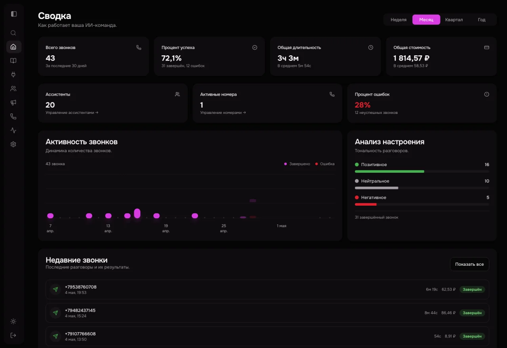This screenshot has width=507, height=348.
Task: Open the knowledge base book icon
Action: point(13,61)
